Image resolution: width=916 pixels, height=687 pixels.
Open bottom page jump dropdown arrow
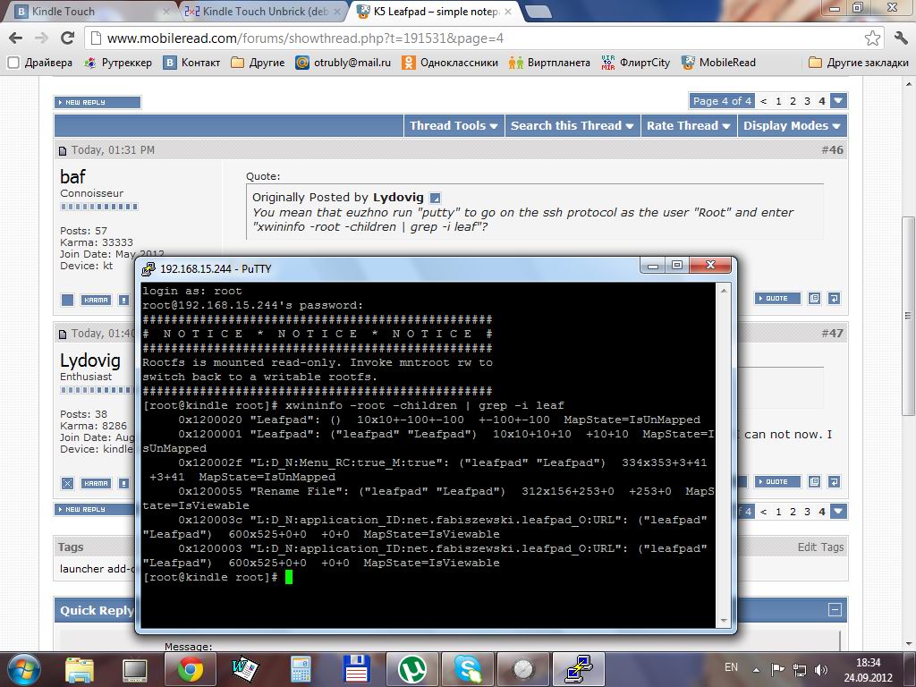838,511
